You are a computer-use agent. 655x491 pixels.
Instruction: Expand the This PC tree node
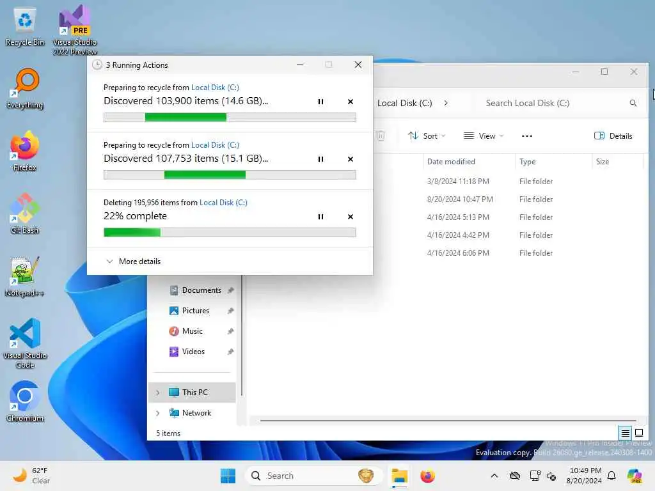click(x=157, y=393)
